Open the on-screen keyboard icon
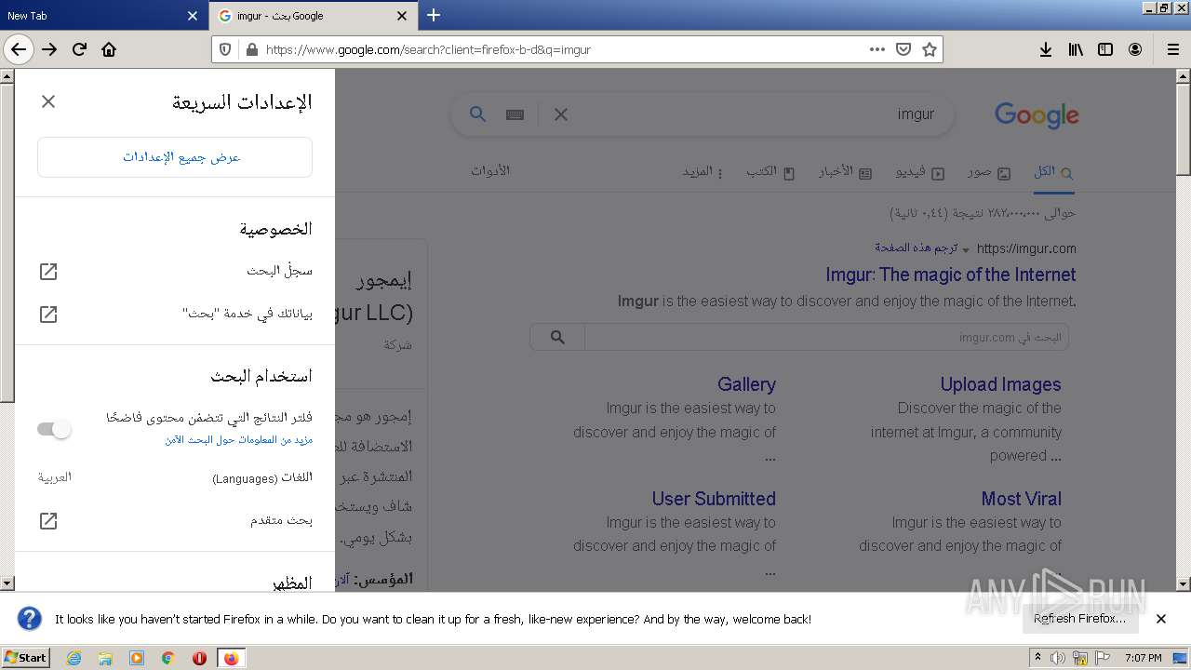 pyautogui.click(x=515, y=114)
